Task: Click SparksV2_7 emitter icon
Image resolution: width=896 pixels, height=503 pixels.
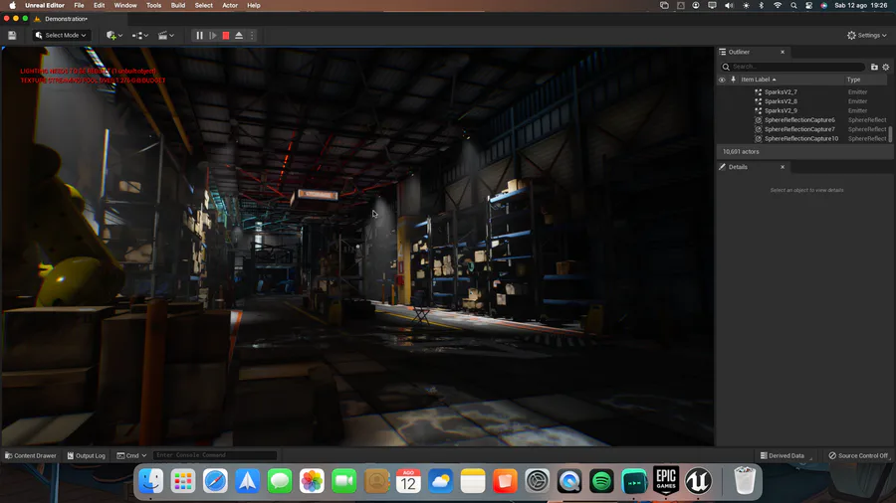Action: 759,91
